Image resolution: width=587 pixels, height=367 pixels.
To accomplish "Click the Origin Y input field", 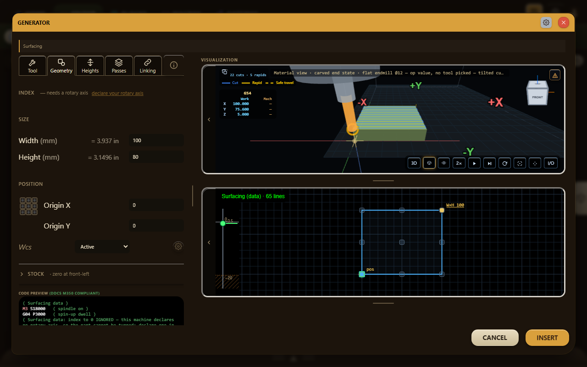I will click(x=156, y=226).
